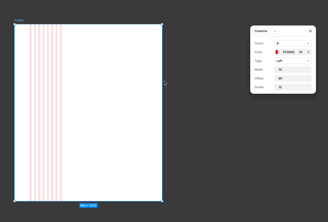Click the 863 × 1033 dimensions badge
328x222 pixels.
(88, 205)
